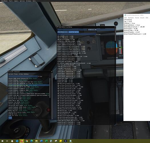
Task: Open Task View from the taskbar
Action: 7,141
